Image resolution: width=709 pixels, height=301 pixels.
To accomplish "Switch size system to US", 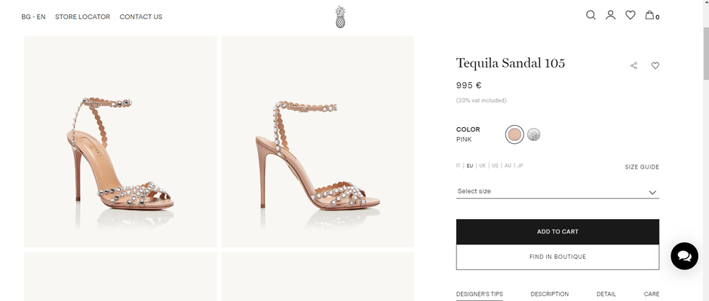I will [x=495, y=166].
